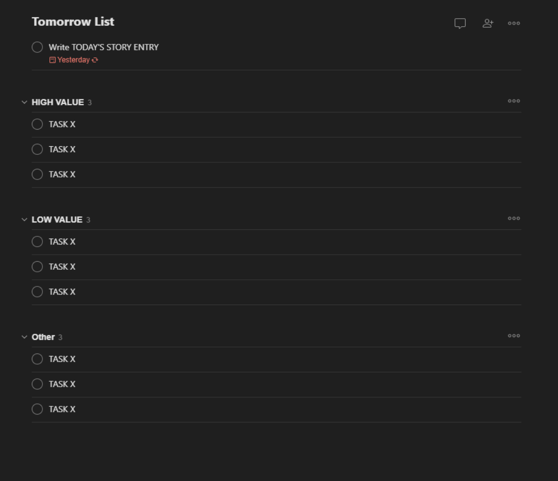Open HIGH VALUE section more actions menu
This screenshot has height=481, width=558.
pyautogui.click(x=514, y=101)
